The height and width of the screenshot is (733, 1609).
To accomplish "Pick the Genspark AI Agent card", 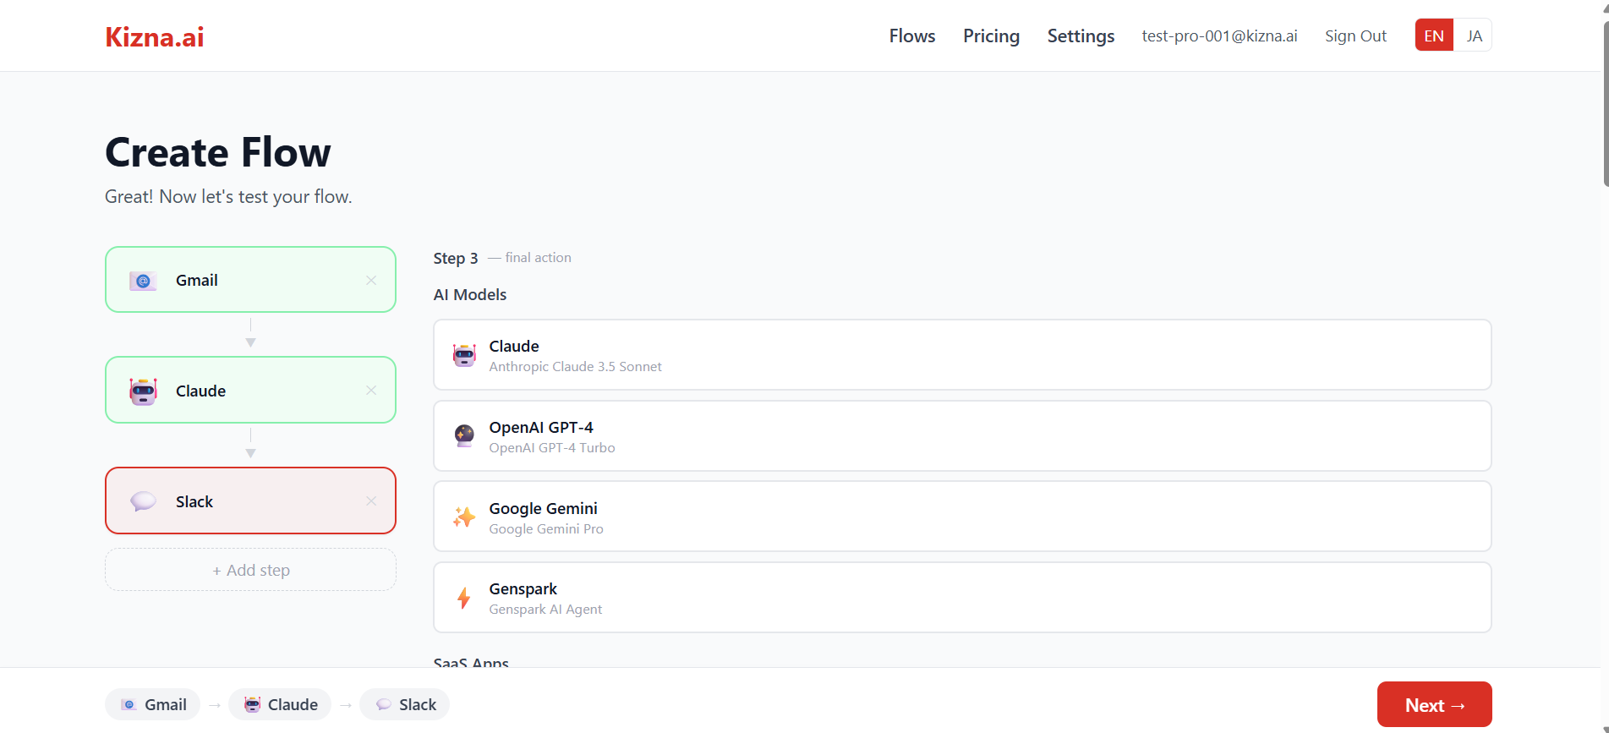I will pyautogui.click(x=962, y=598).
